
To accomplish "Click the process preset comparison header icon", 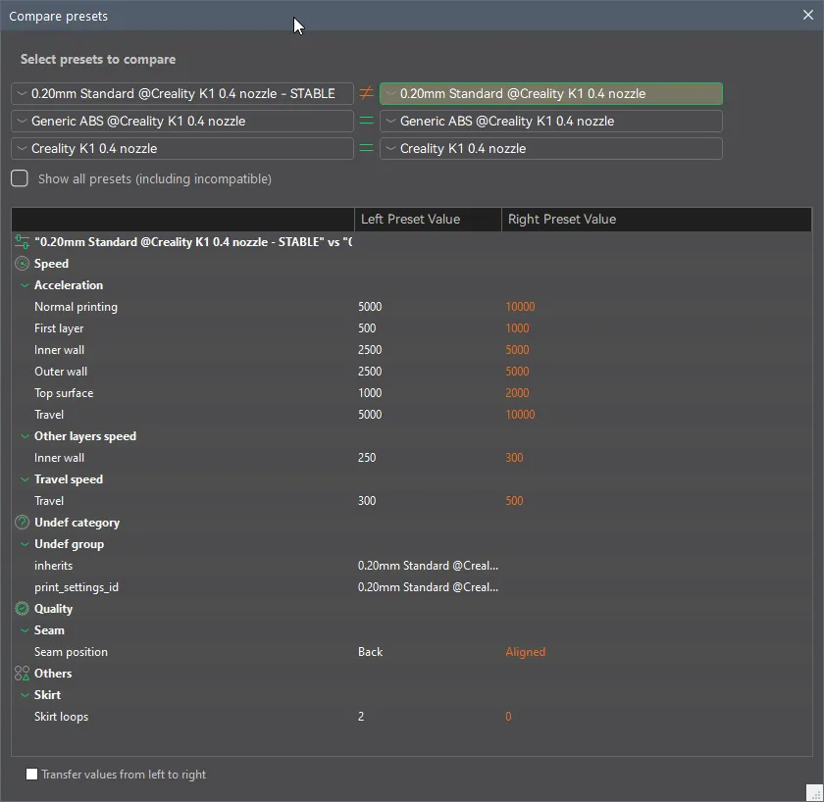I will 23,242.
